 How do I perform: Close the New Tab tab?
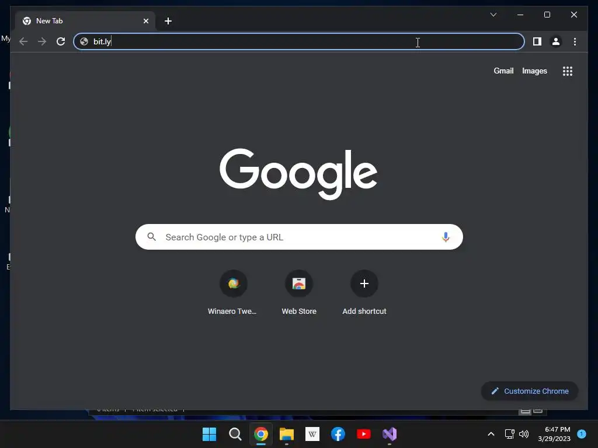145,21
